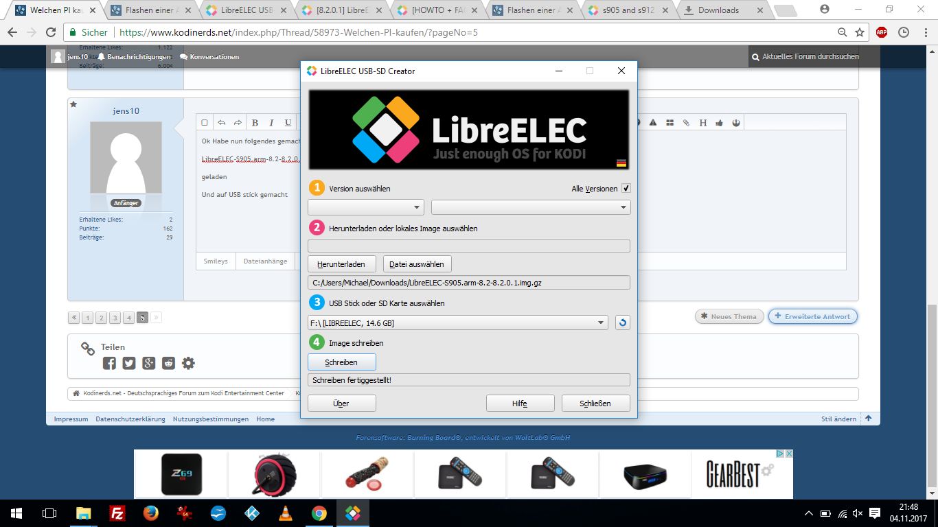Open Datenschutzerklärung footer link
This screenshot has width=938, height=527.
[x=130, y=419]
